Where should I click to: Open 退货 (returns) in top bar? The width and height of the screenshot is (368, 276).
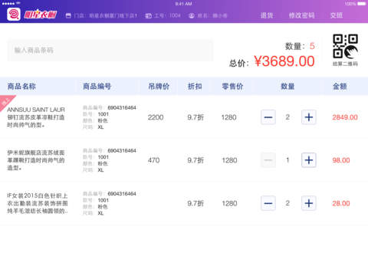[267, 15]
